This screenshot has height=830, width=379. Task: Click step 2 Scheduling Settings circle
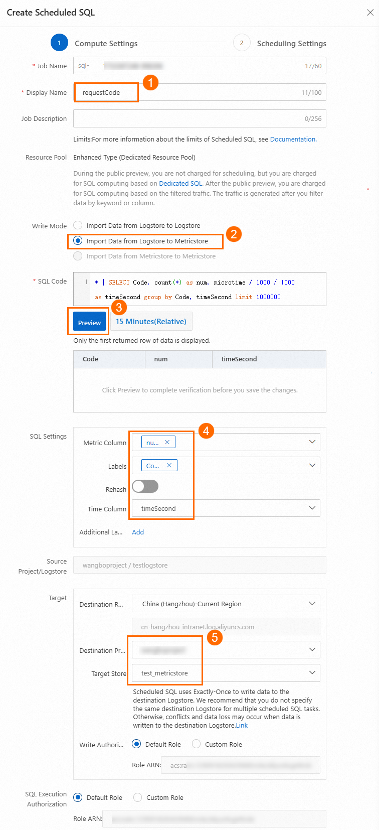242,43
